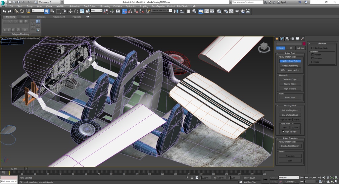The height and width of the screenshot is (184, 339).
Task: Toggle the Position enabled checkbox
Action: pyautogui.click(x=313, y=55)
